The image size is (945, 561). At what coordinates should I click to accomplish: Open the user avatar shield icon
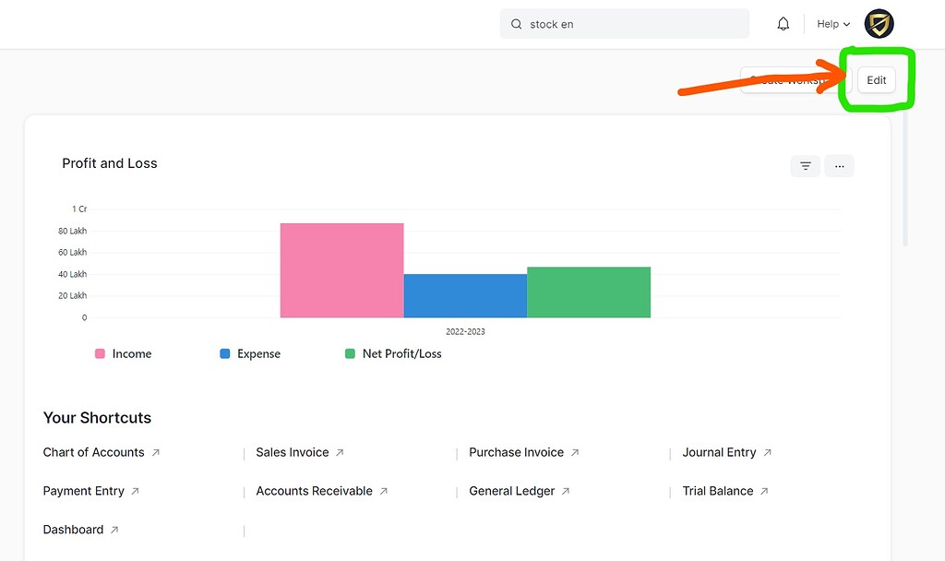point(879,24)
